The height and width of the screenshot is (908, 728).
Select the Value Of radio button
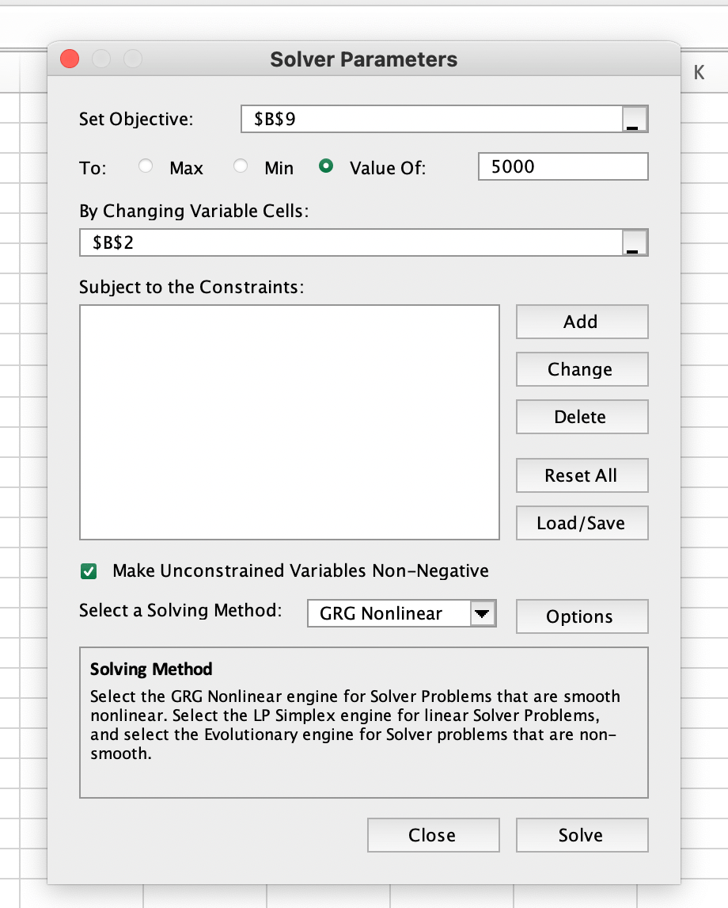326,166
